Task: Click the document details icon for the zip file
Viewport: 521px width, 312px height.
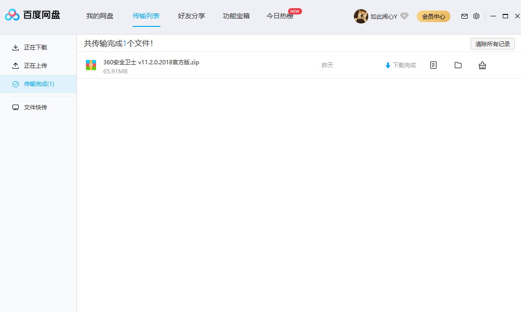Action: point(433,65)
